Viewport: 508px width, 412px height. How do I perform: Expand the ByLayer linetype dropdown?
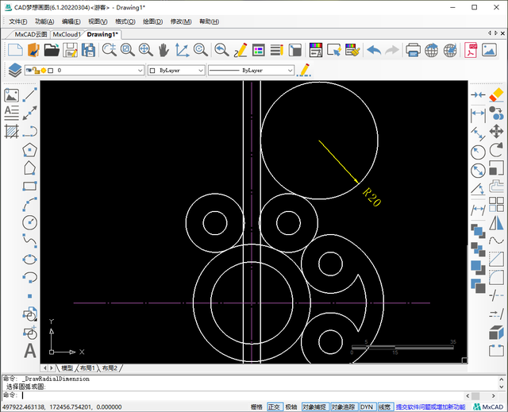[x=250, y=71]
